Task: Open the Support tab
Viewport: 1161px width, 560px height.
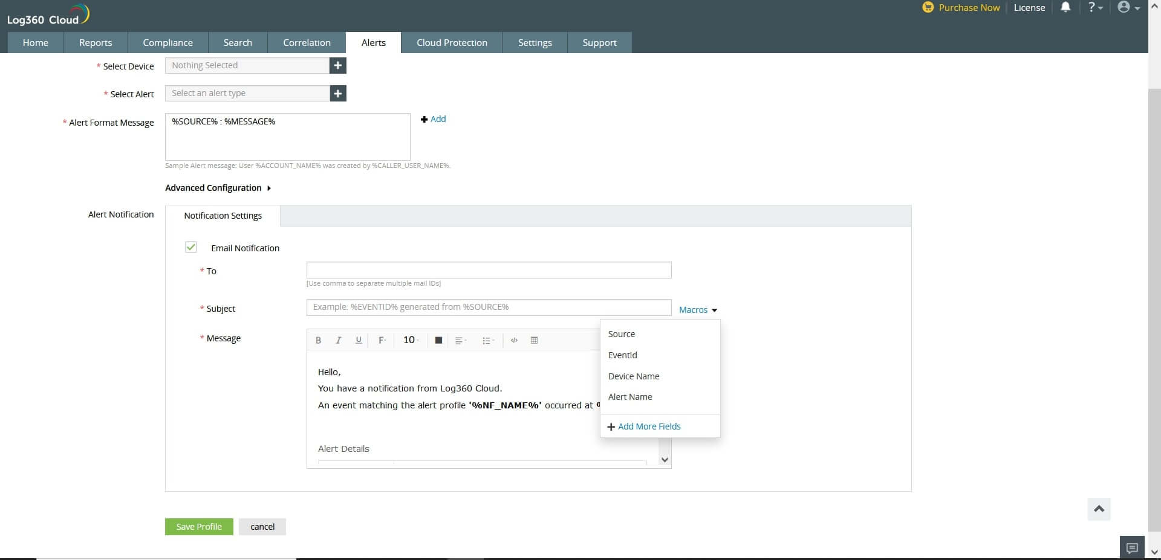Action: 600,43
